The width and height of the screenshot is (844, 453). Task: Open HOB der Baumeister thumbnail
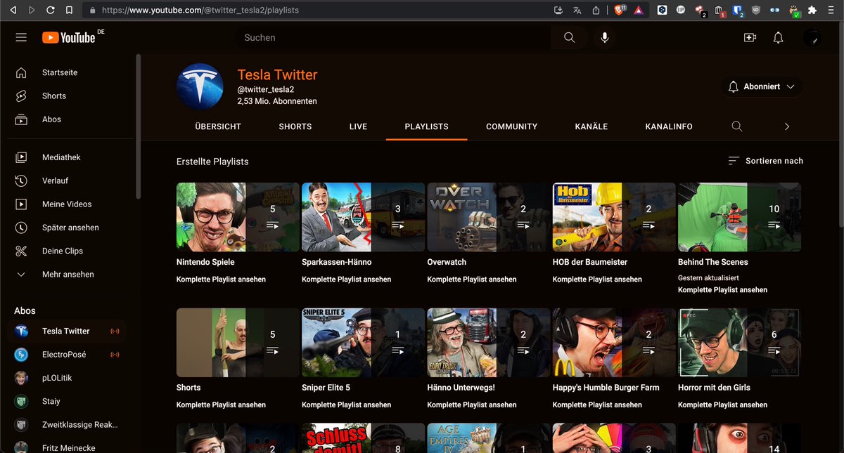pyautogui.click(x=614, y=217)
